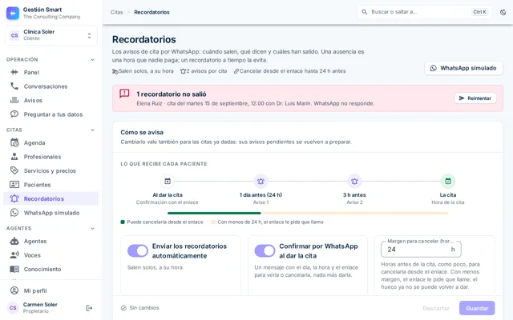Screen dimensions: 513x320
Task: Click the Servicios y precios tag icon
Action: tap(14, 170)
